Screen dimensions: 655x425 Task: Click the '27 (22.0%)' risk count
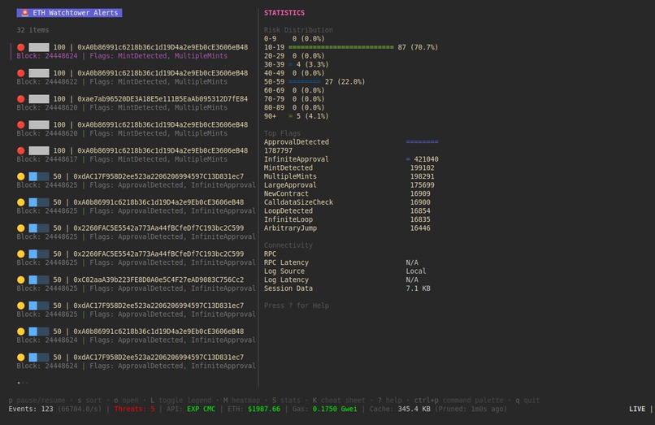click(345, 82)
